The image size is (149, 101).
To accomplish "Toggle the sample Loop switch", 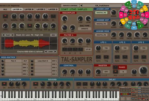I will [30, 26].
